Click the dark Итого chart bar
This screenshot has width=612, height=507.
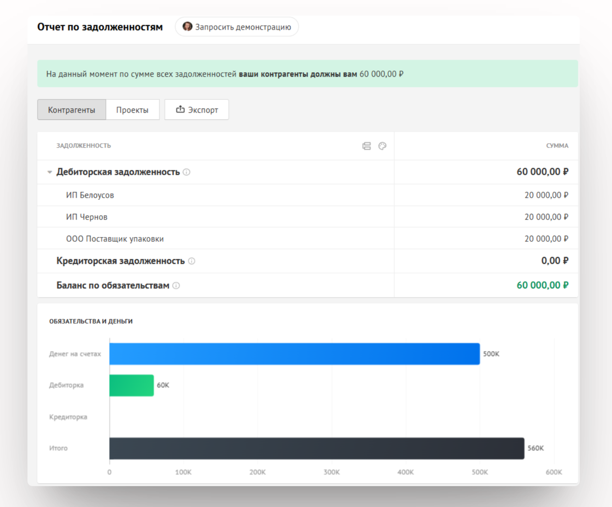pyautogui.click(x=316, y=448)
